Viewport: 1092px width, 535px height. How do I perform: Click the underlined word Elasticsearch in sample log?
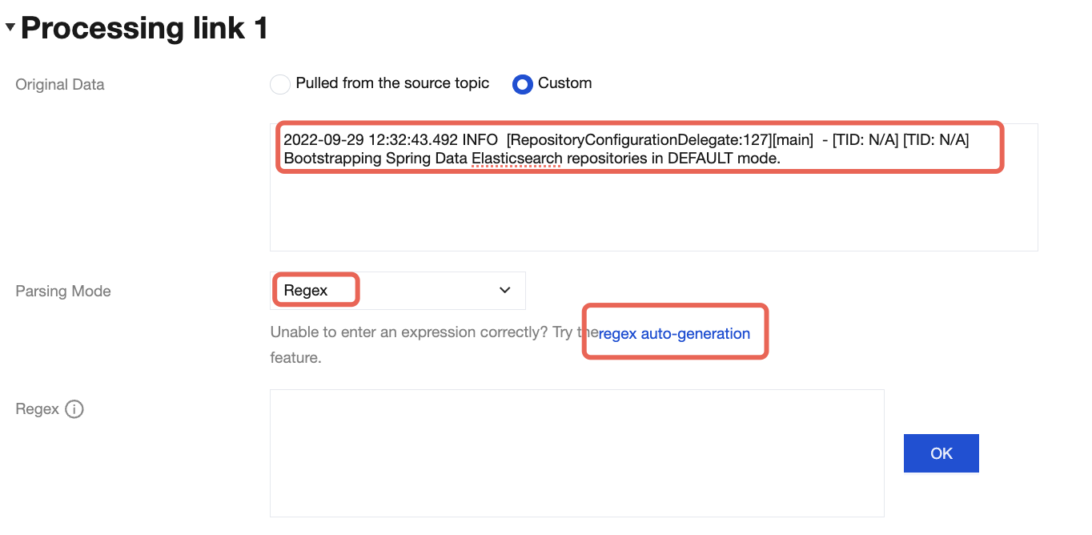(x=516, y=159)
